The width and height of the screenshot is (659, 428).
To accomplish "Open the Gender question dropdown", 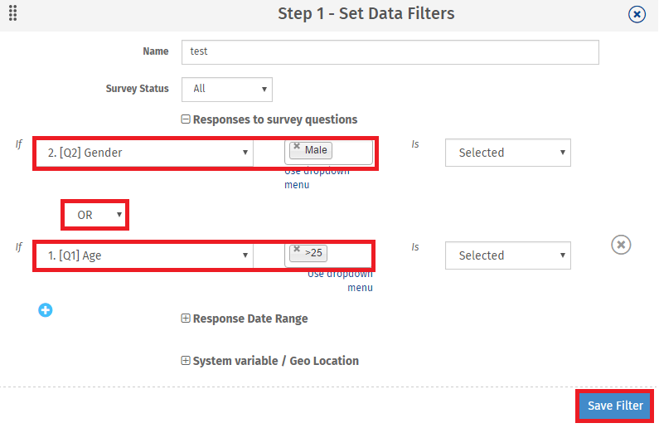I will point(143,153).
